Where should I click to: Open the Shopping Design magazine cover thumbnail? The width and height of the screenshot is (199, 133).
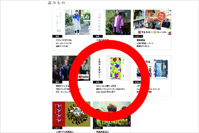pos(161,68)
